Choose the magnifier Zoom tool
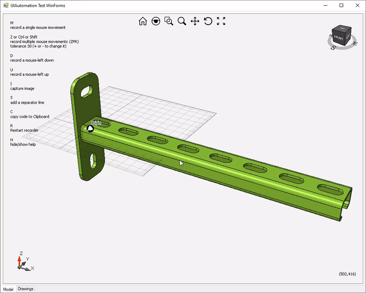The height and width of the screenshot is (293, 366). point(182,21)
